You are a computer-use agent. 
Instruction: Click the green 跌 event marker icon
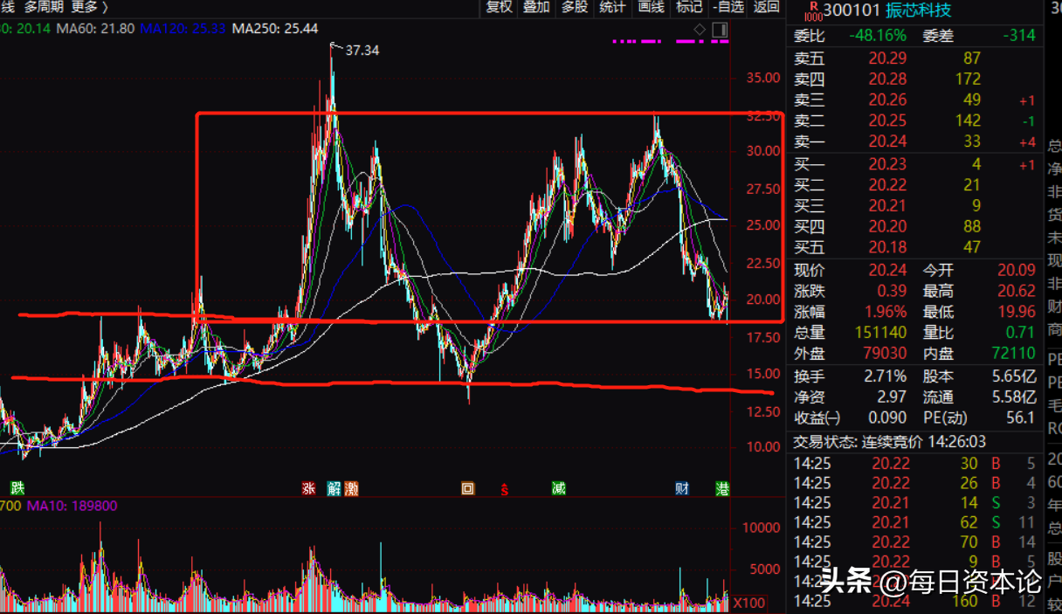coord(17,488)
